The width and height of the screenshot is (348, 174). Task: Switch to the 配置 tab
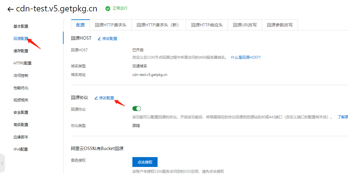80,25
